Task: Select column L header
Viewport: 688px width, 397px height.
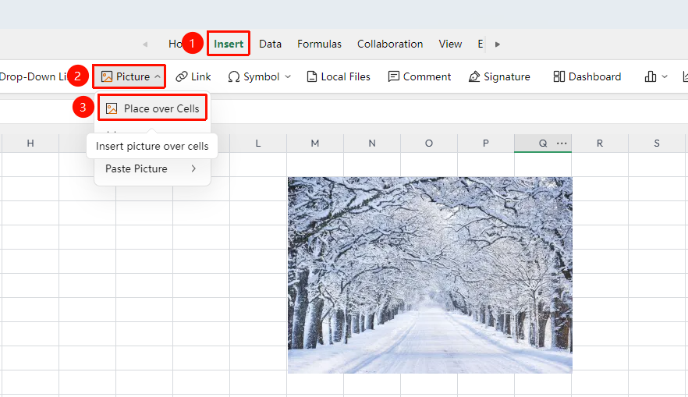Action: (x=258, y=144)
